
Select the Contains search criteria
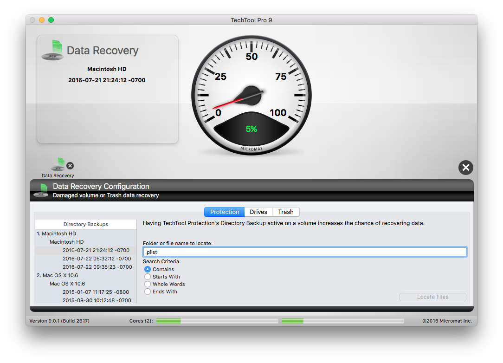click(x=148, y=269)
